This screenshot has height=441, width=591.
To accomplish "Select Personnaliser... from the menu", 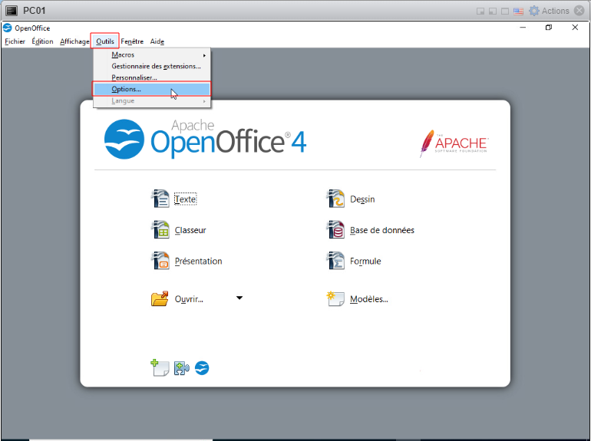I will tap(134, 77).
